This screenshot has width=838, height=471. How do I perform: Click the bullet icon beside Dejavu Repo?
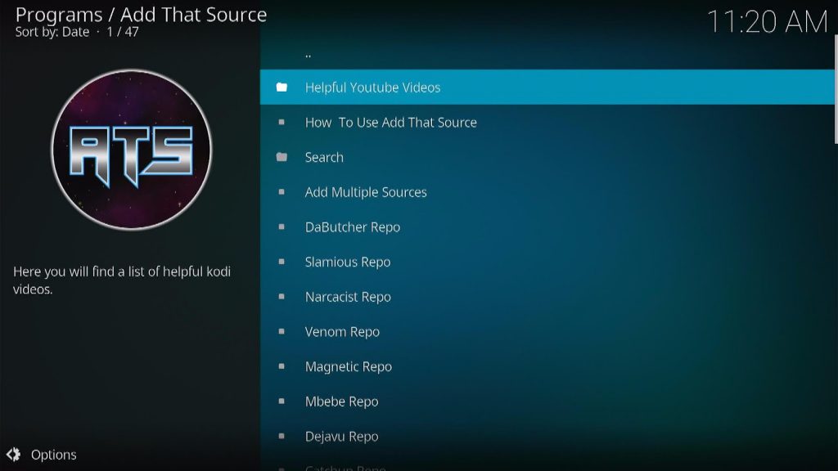point(282,437)
